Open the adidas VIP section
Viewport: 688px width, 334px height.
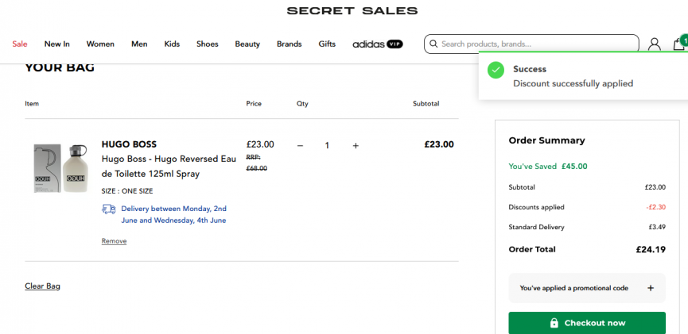click(x=377, y=44)
